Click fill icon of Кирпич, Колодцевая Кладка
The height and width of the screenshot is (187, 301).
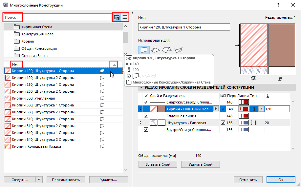pyautogui.click(x=8, y=147)
